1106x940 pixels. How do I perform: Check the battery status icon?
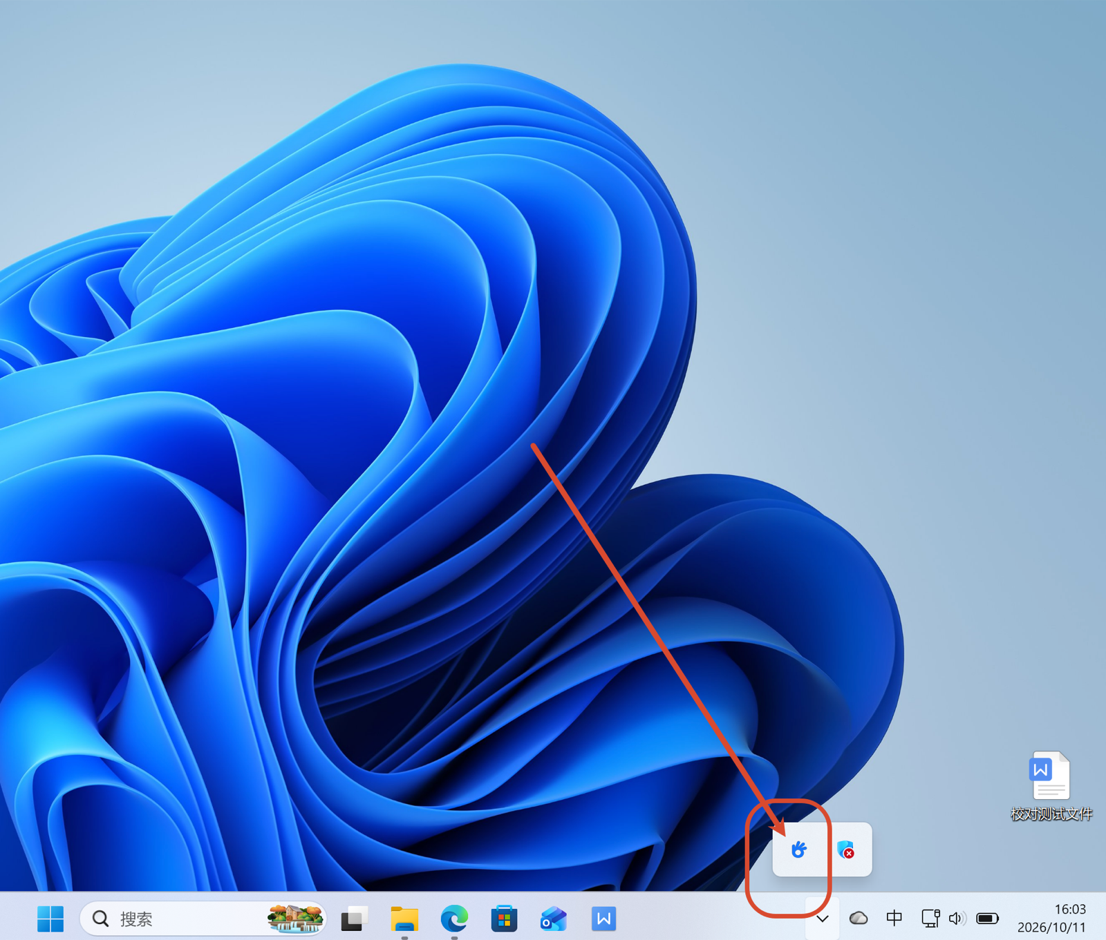point(988,918)
